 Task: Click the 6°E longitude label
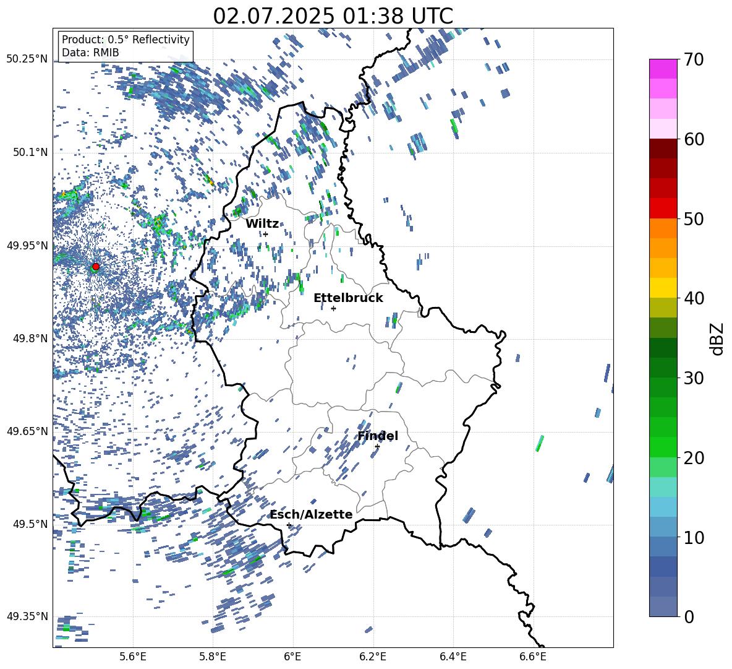pyautogui.click(x=292, y=657)
